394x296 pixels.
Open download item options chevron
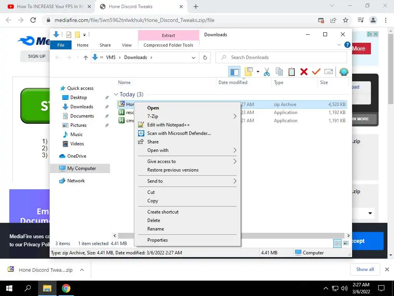[82, 270]
